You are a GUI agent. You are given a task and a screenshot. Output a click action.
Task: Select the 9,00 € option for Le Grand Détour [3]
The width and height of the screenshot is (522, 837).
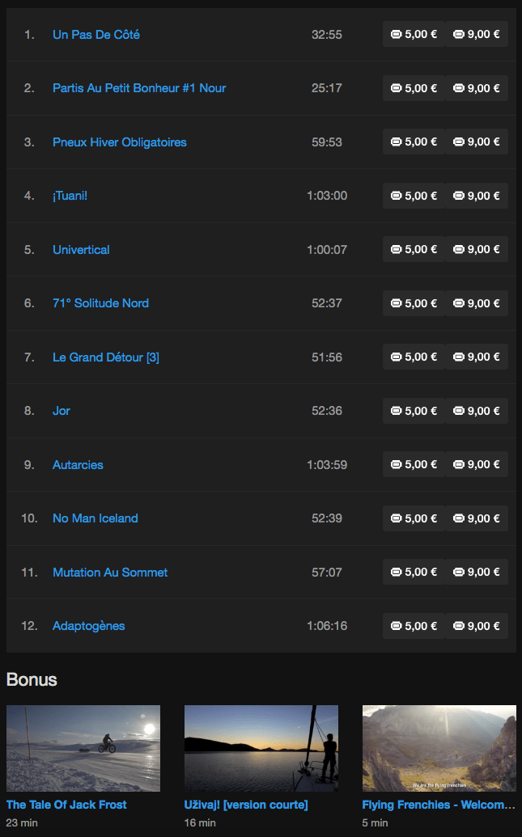pyautogui.click(x=477, y=357)
